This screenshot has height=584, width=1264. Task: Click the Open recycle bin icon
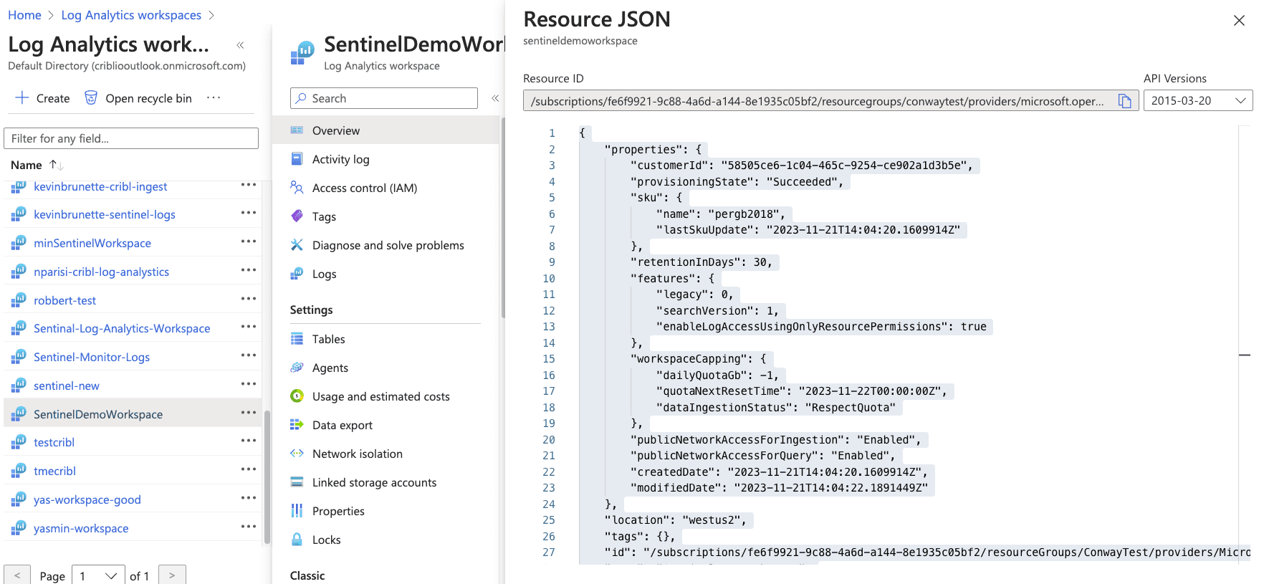pos(91,98)
